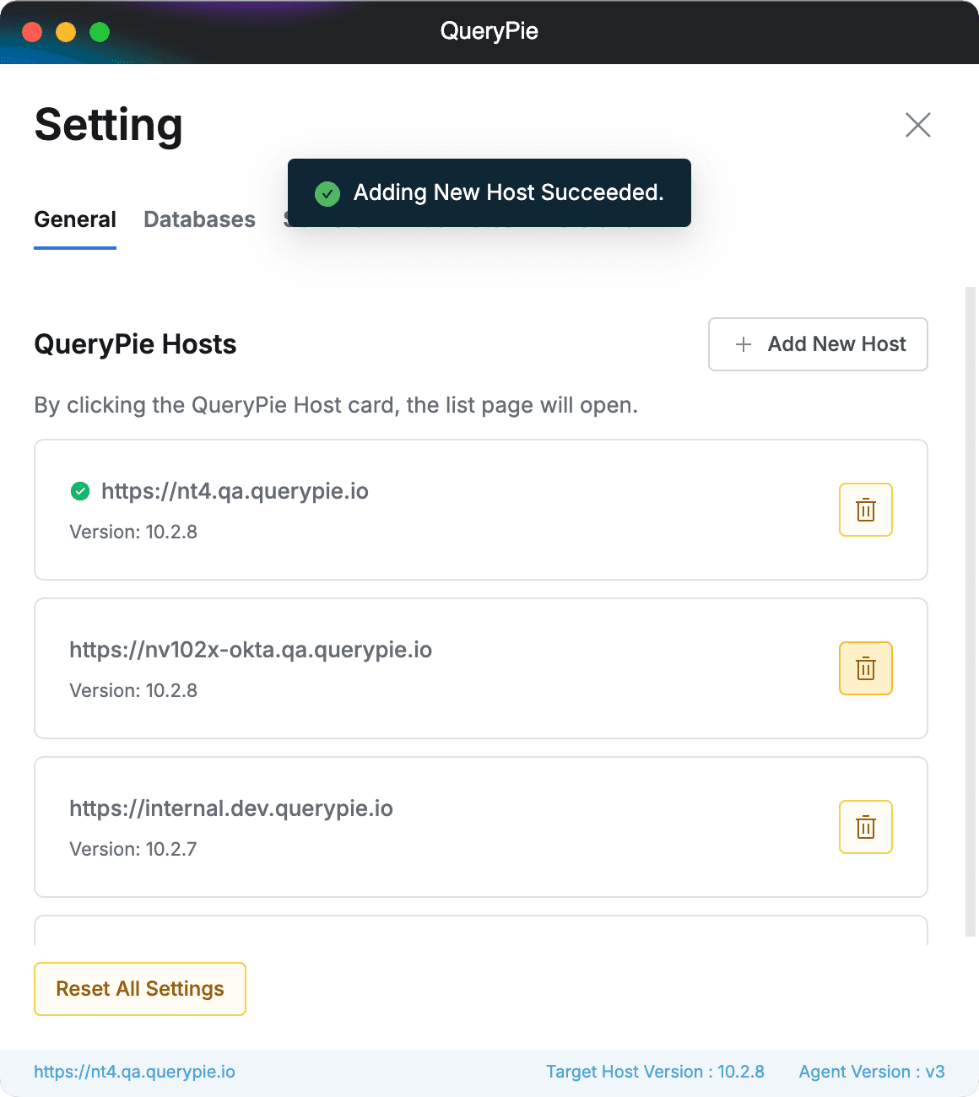Minimize window with the yellow button
979x1097 pixels.
(x=66, y=32)
